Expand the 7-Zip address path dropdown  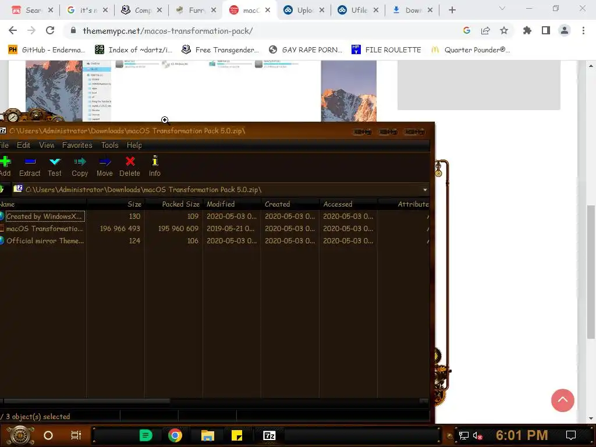[424, 190]
